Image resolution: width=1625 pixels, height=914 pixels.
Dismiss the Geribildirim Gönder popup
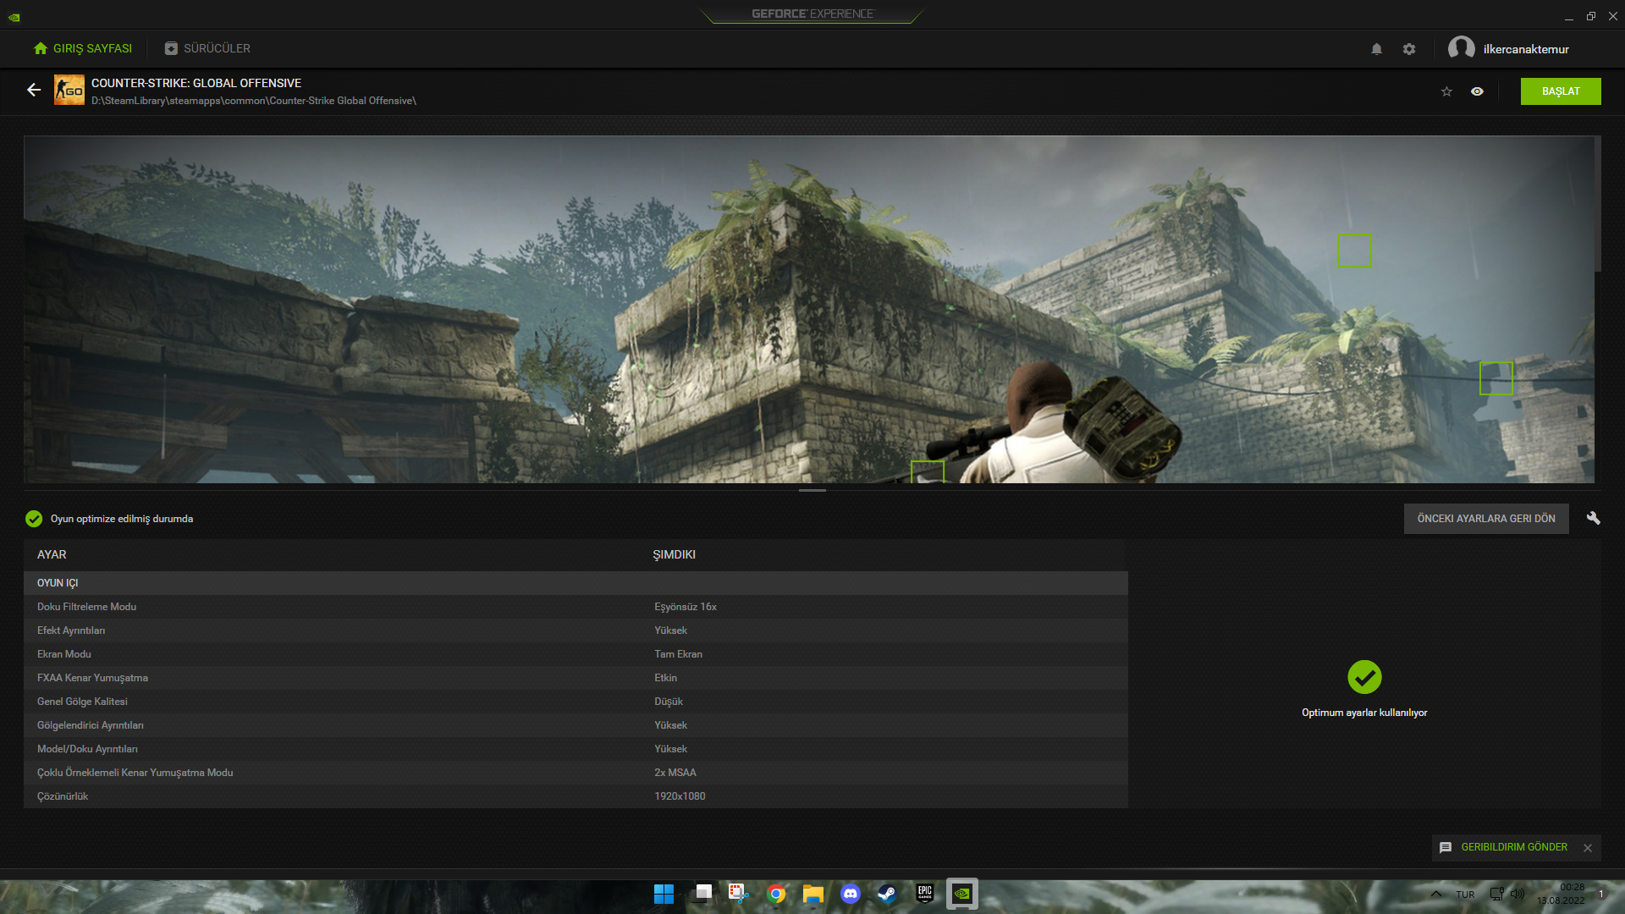click(1588, 848)
